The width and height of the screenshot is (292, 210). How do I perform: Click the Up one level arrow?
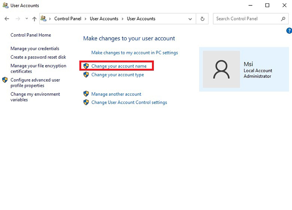[34, 19]
